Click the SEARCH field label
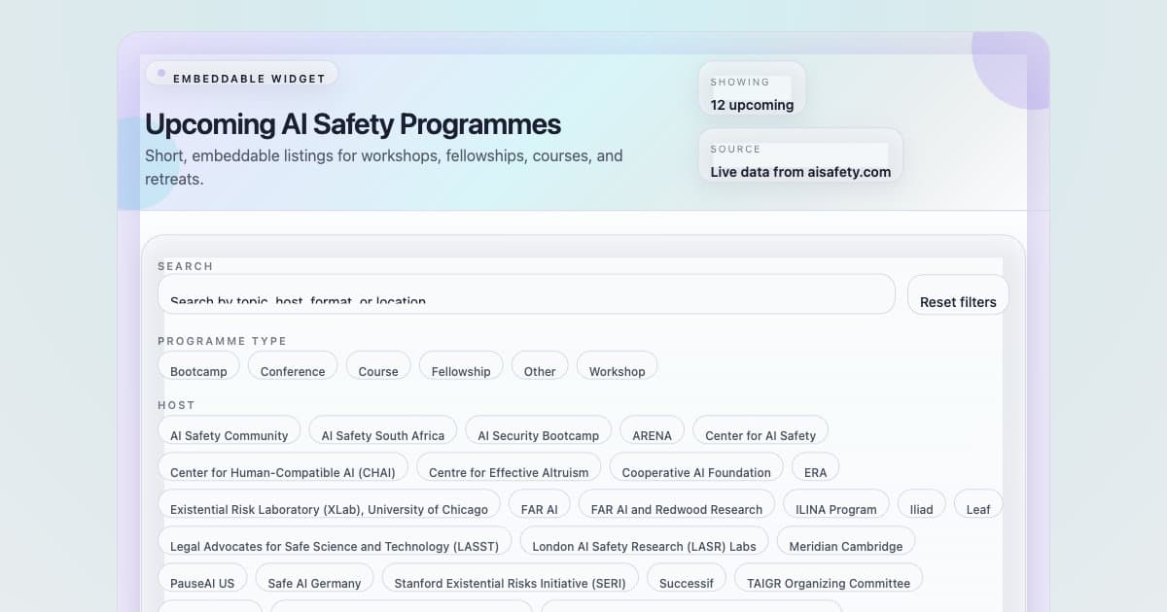This screenshot has height=612, width=1167. 185,266
